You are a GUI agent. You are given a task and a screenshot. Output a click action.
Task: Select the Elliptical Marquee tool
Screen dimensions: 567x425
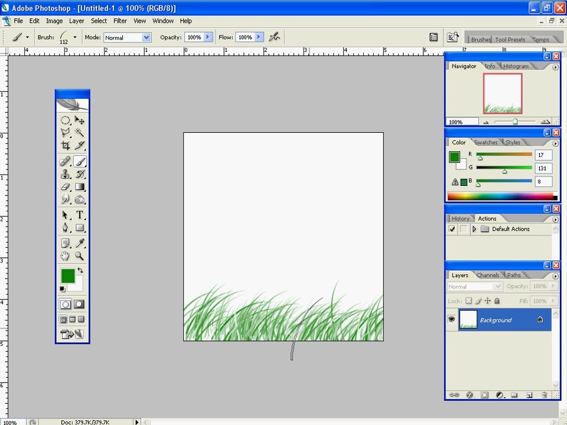click(x=65, y=120)
